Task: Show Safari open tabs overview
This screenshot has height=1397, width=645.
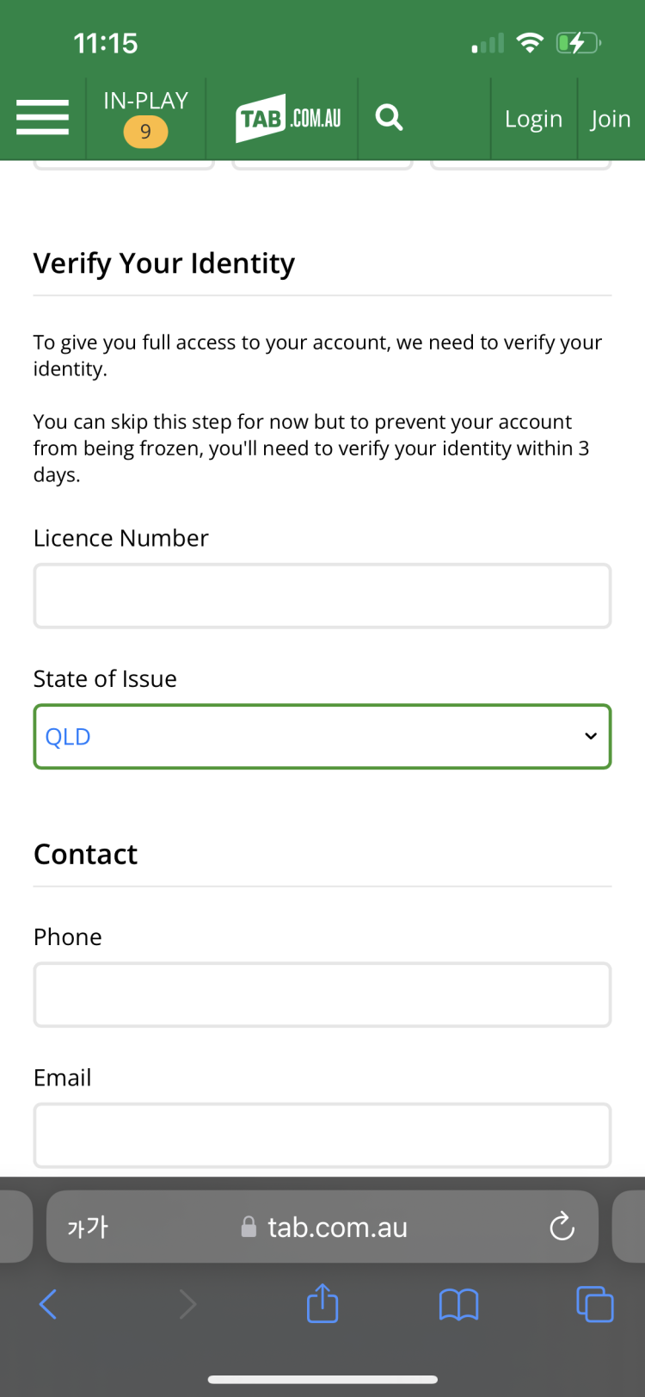Action: (x=594, y=1303)
